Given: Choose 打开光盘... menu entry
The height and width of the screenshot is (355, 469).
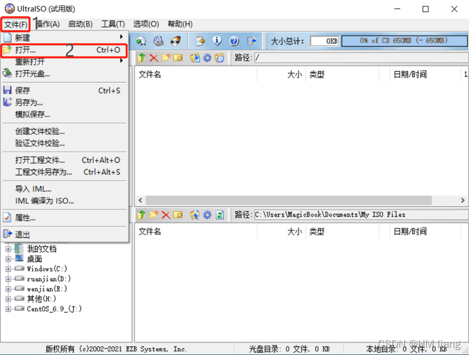Looking at the screenshot, I should (x=64, y=73).
